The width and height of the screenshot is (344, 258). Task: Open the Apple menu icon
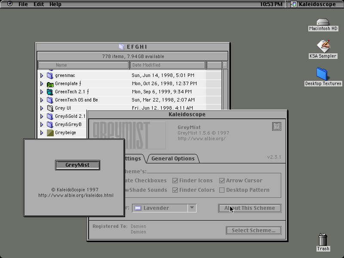(9, 4)
